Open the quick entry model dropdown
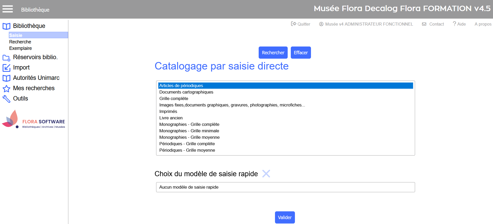The height and width of the screenshot is (224, 493). 285,187
